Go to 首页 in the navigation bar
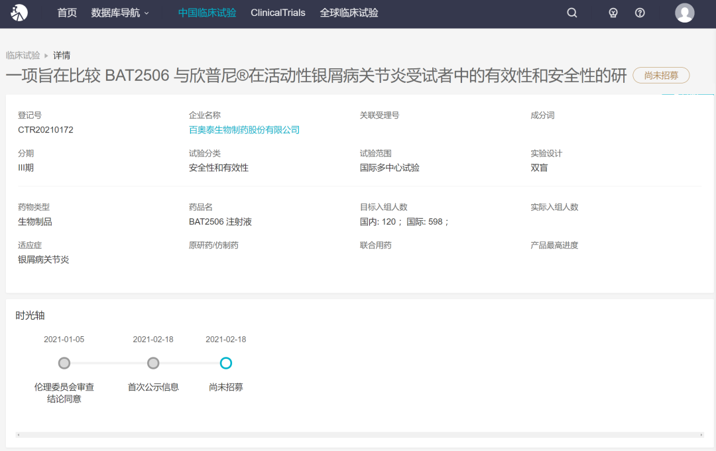The image size is (716, 451). click(x=67, y=13)
